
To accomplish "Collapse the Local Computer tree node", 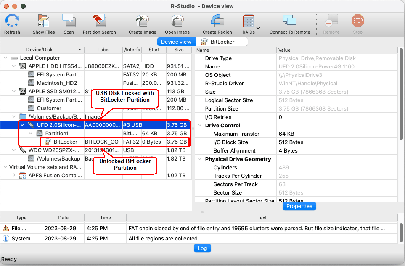I will pos(5,58).
